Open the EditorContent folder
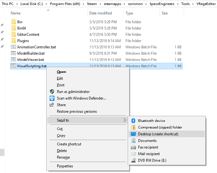This screenshot has width=217, height=173. pos(28,35)
